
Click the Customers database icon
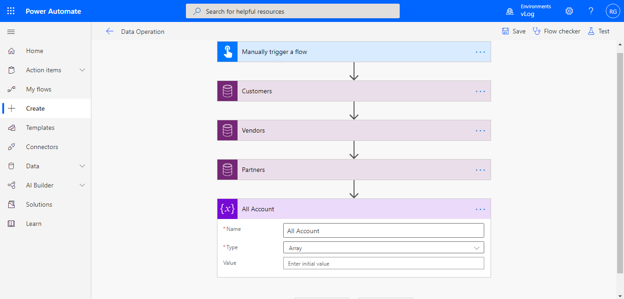(x=227, y=91)
